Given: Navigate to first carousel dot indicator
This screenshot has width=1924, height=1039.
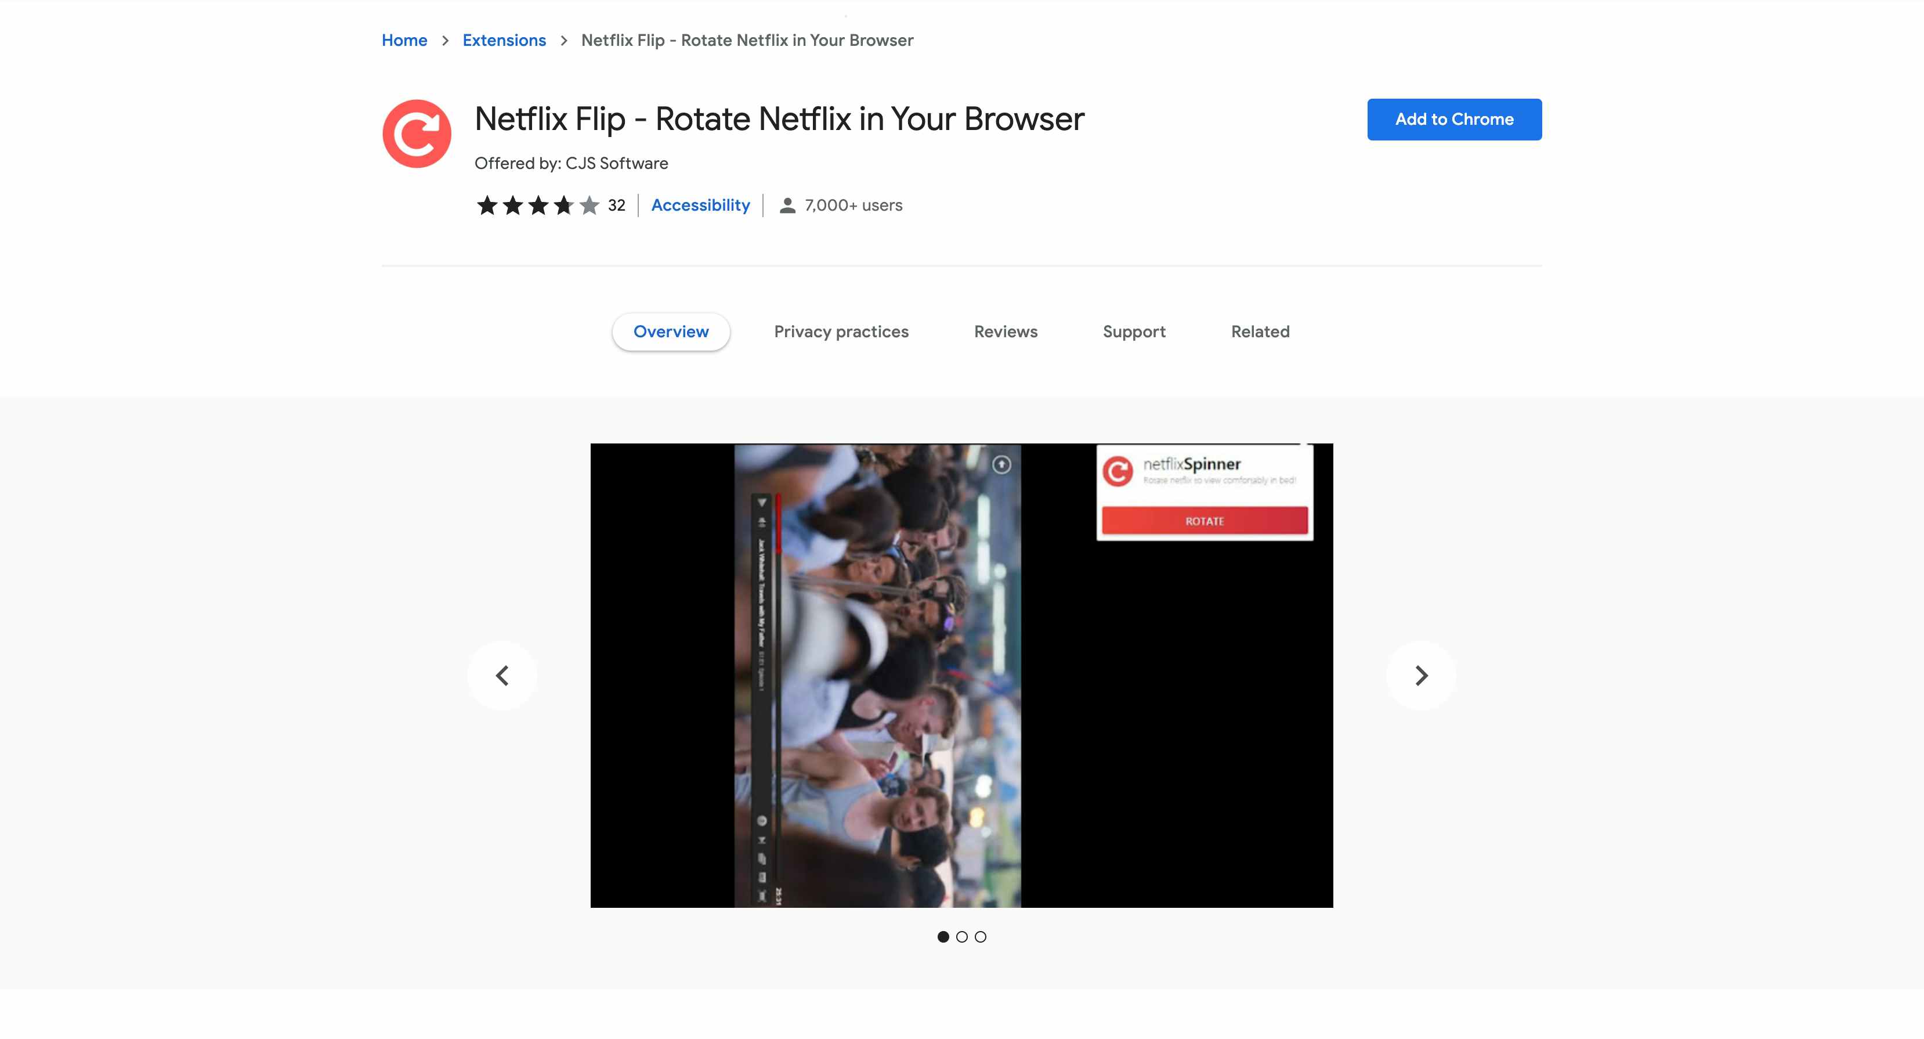Looking at the screenshot, I should pyautogui.click(x=942, y=937).
